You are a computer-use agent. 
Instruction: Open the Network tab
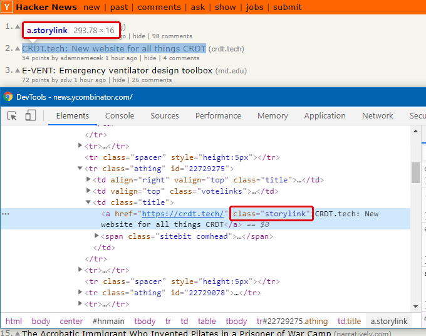pos(377,116)
